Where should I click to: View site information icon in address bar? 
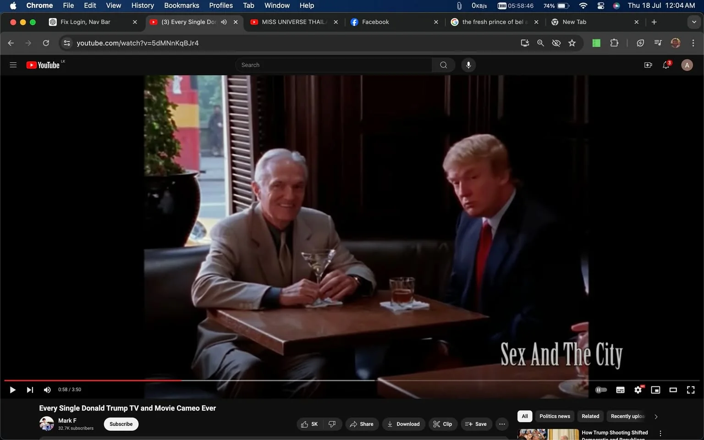pyautogui.click(x=67, y=43)
